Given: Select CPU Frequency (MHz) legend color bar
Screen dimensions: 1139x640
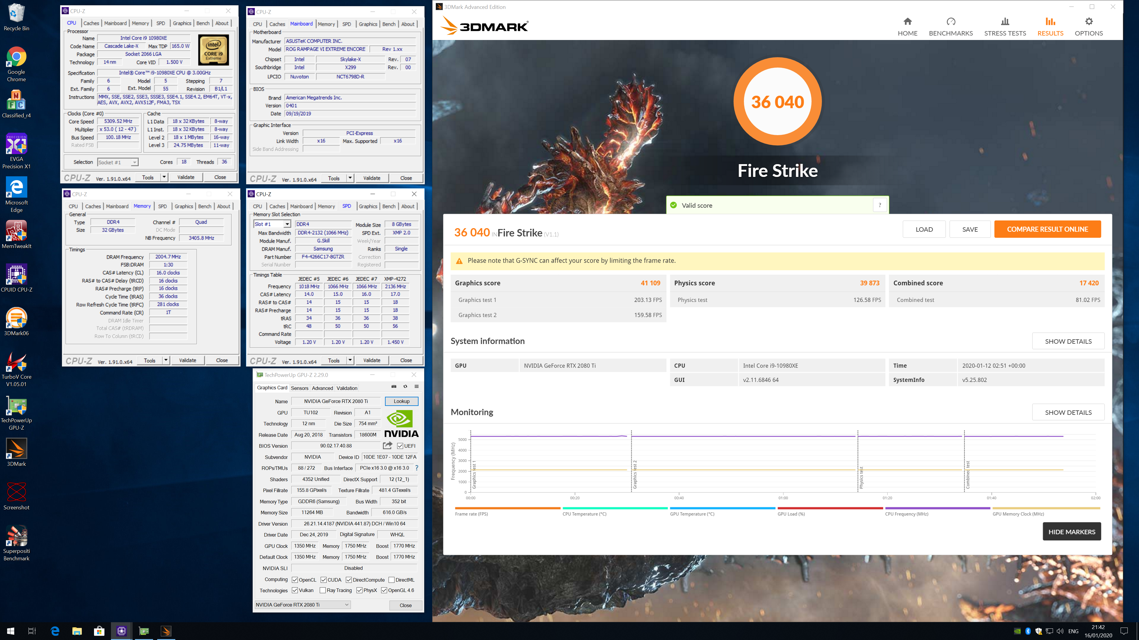Looking at the screenshot, I should (x=937, y=508).
